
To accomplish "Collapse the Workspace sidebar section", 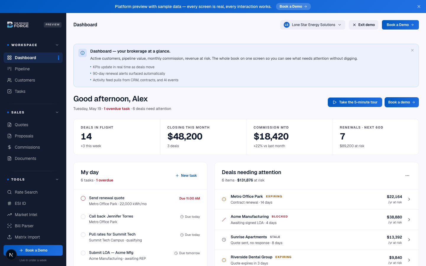I will 57,45.
